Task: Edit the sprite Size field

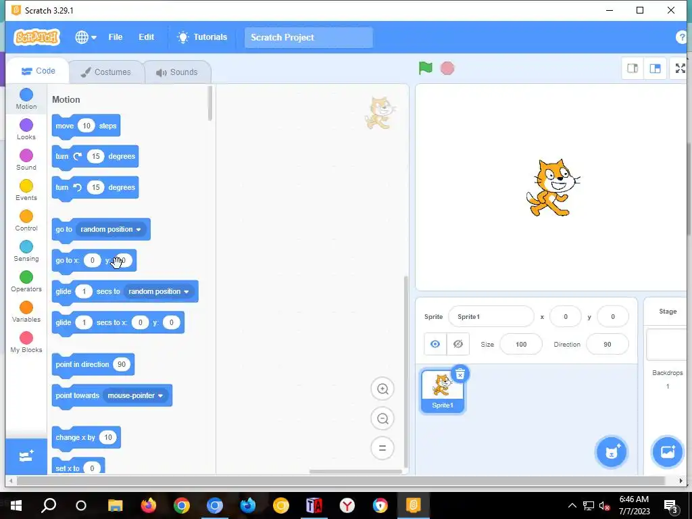Action: 521,344
